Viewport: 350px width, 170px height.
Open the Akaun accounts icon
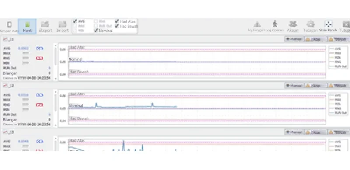click(293, 24)
